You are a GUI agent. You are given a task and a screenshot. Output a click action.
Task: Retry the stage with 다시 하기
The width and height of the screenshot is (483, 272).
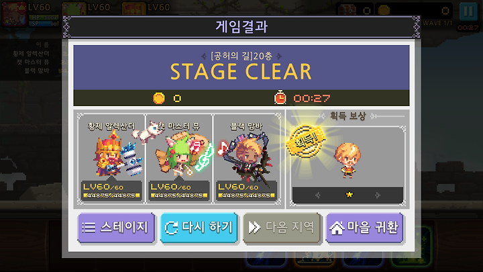[x=199, y=228]
